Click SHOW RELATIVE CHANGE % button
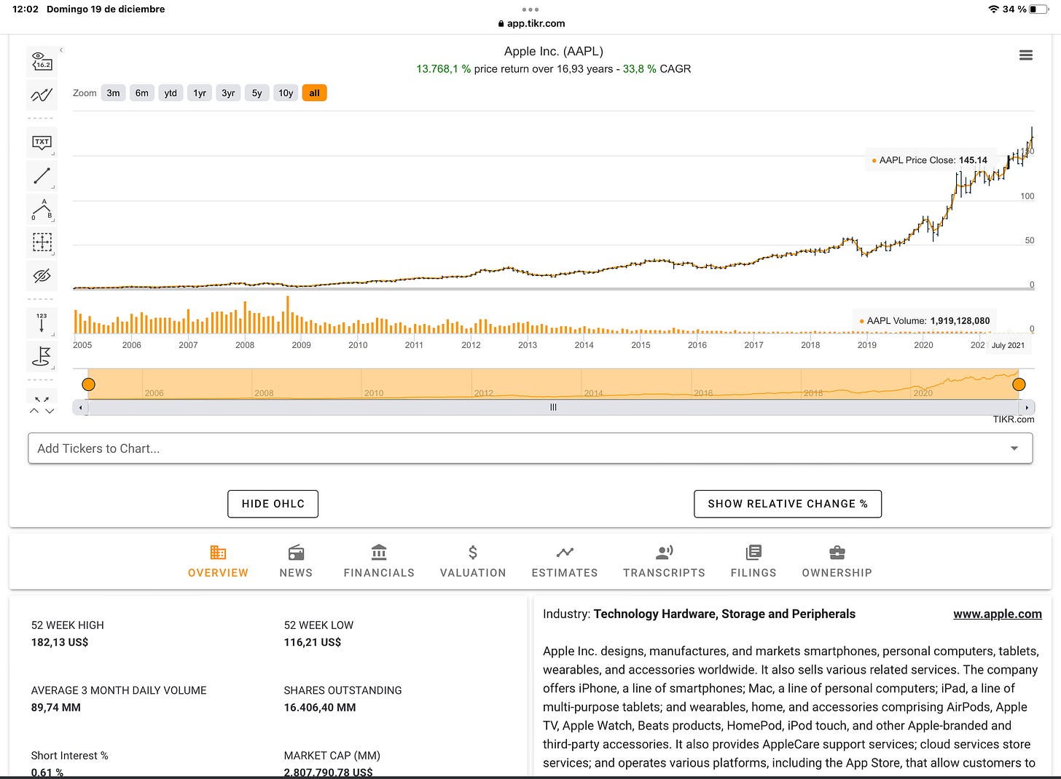The width and height of the screenshot is (1061, 779). tap(788, 504)
